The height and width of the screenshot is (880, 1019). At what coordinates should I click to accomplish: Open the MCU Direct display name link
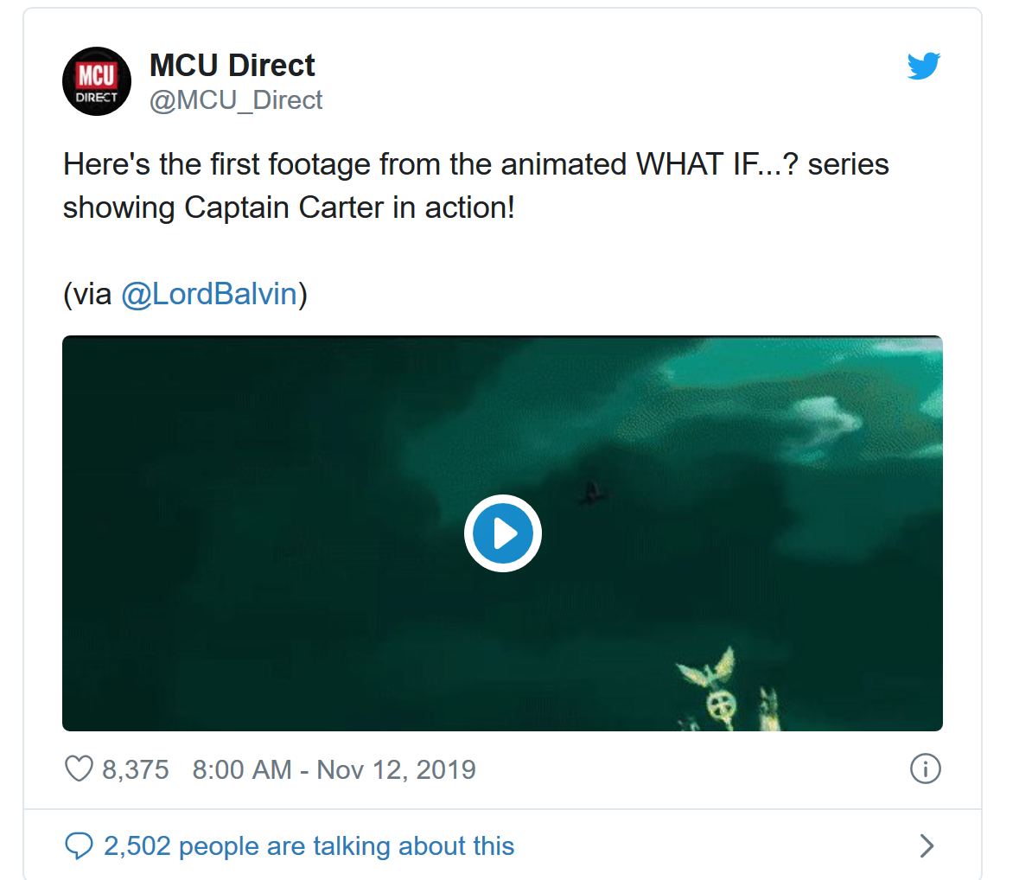(x=232, y=66)
